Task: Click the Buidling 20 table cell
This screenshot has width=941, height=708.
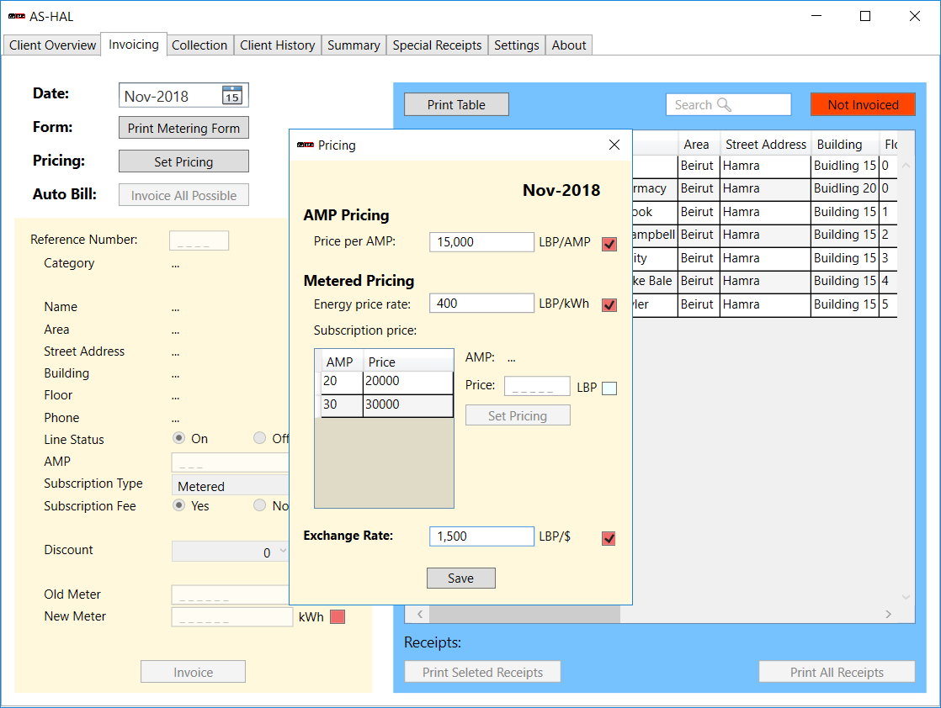Action: (x=845, y=188)
